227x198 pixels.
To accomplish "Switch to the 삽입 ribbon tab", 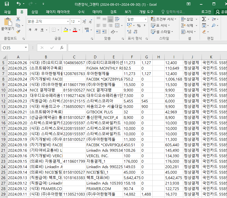I will point(35,12).
